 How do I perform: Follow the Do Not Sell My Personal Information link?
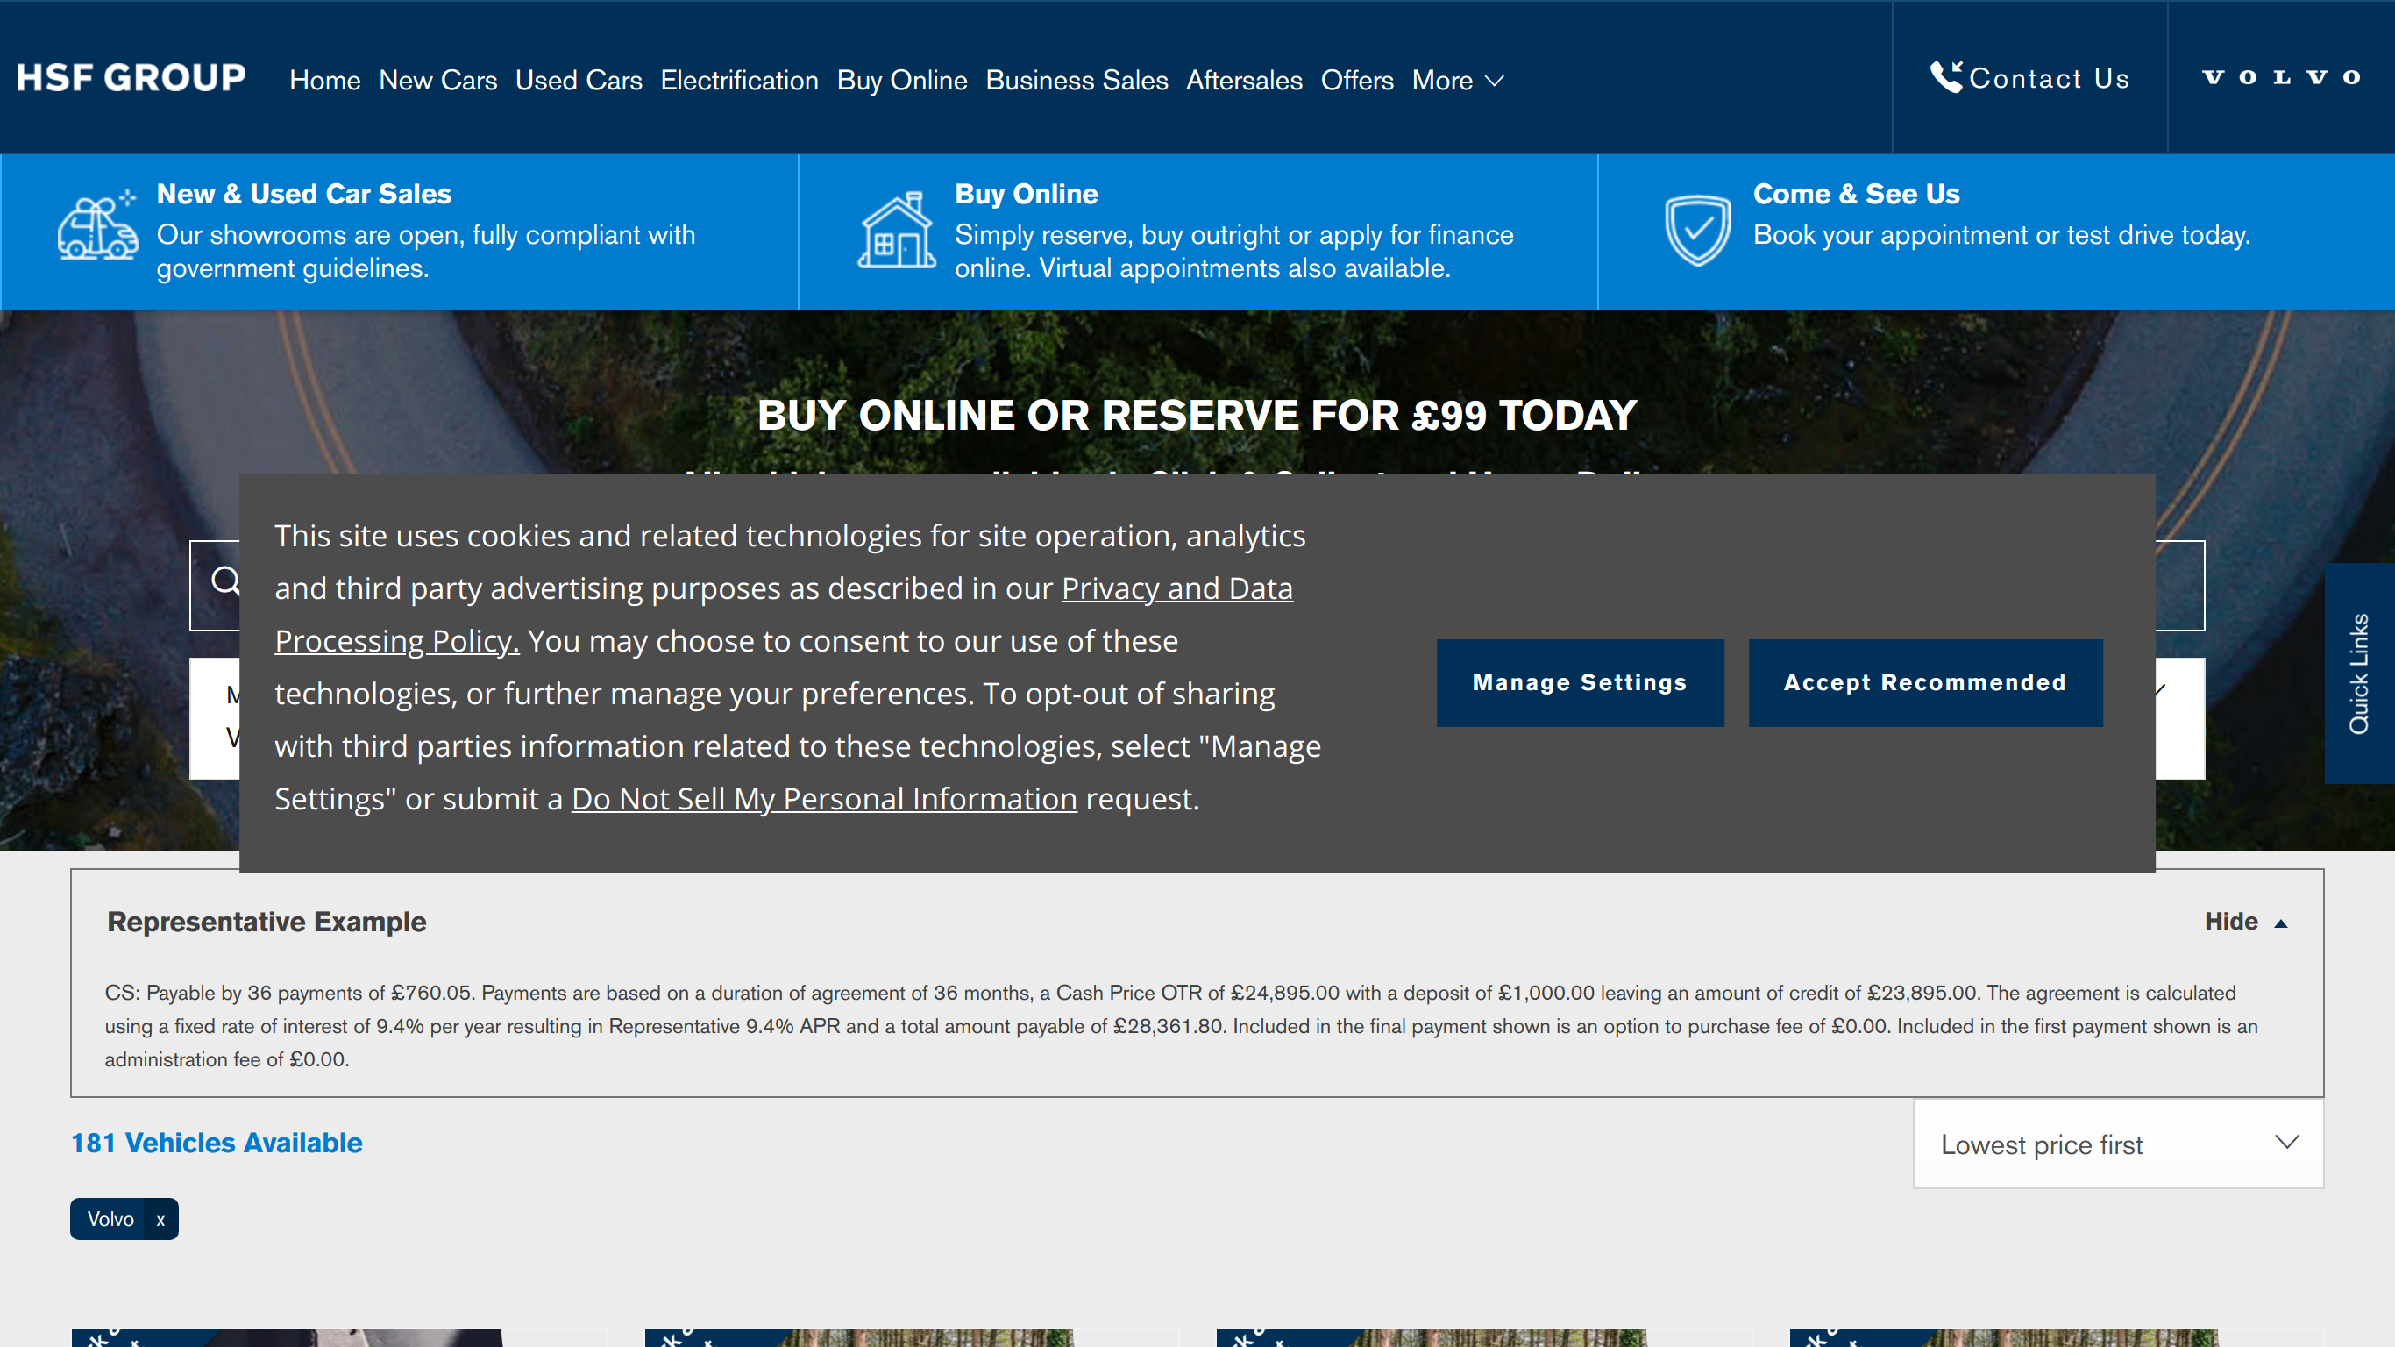[x=824, y=798]
